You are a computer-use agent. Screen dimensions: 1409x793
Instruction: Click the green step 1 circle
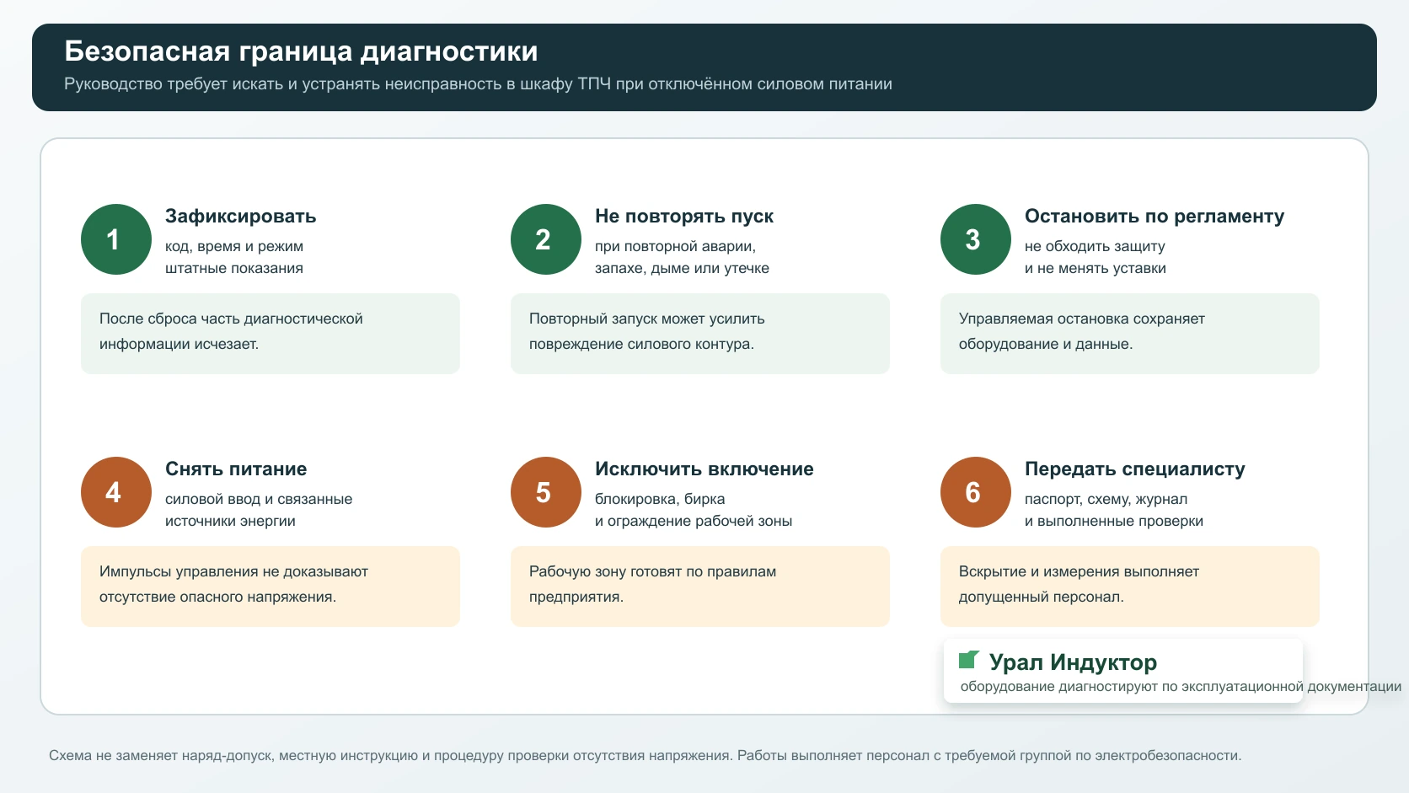116,239
